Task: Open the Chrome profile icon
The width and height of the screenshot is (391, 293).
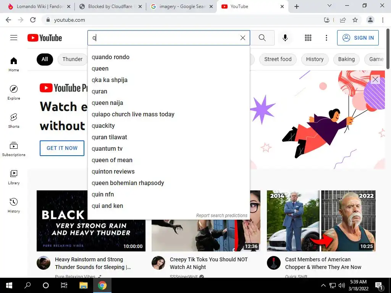Action: [370, 20]
